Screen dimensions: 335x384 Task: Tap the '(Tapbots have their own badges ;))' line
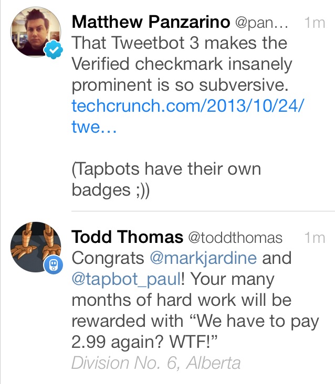coord(166,179)
